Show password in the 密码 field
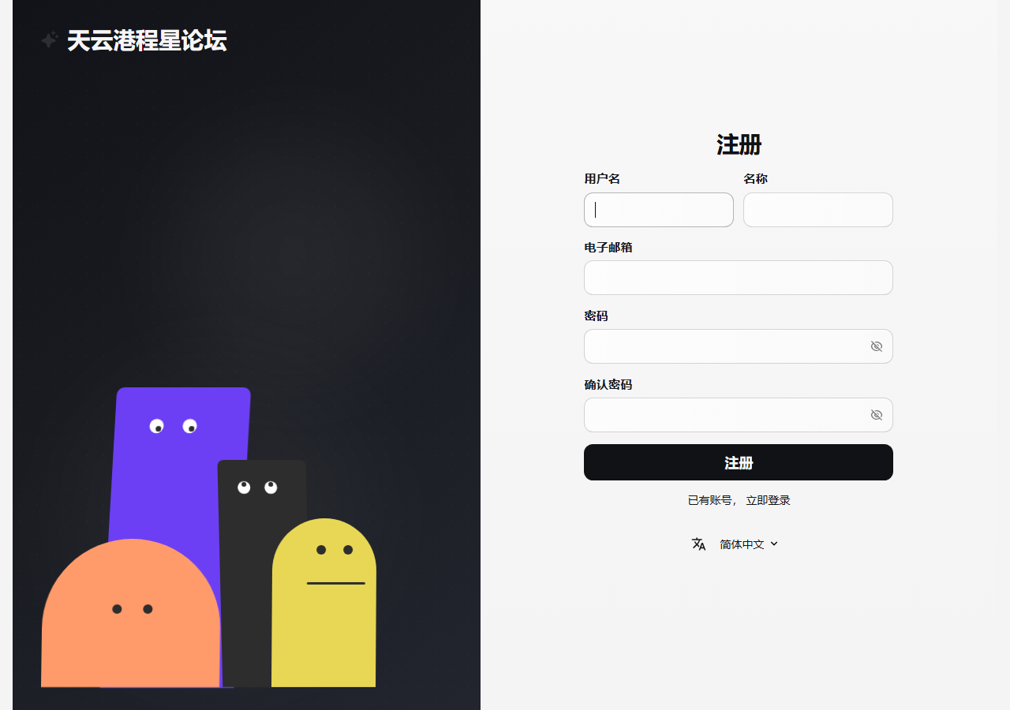1010x710 pixels. (x=876, y=346)
